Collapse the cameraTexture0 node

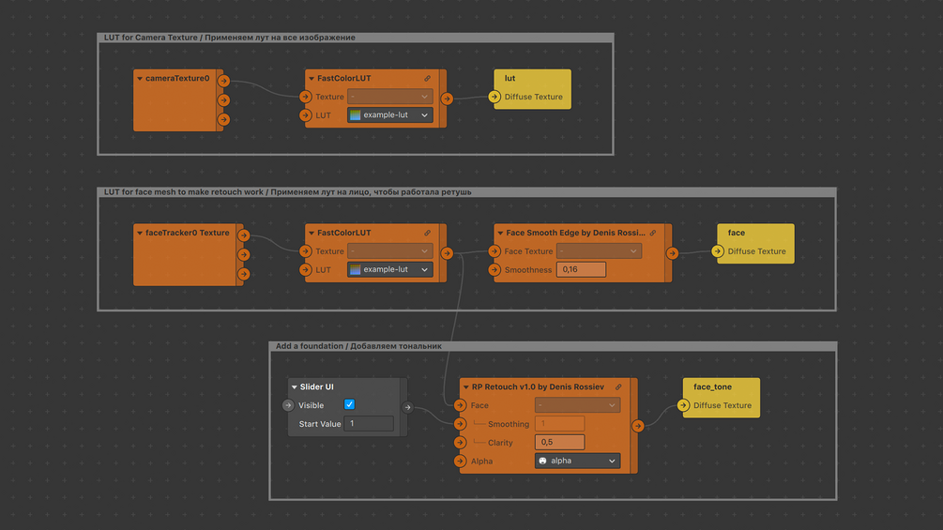[x=140, y=78]
